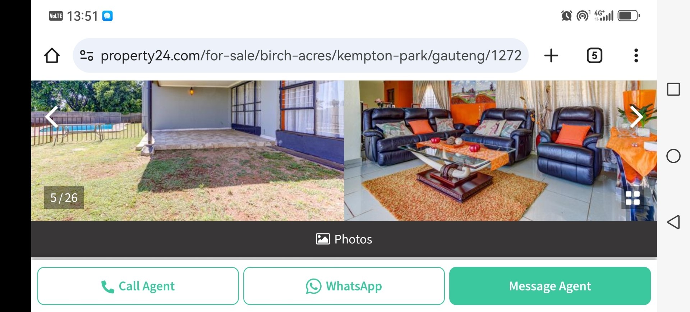Open the photo grid view icon
This screenshot has width=690, height=312.
632,198
